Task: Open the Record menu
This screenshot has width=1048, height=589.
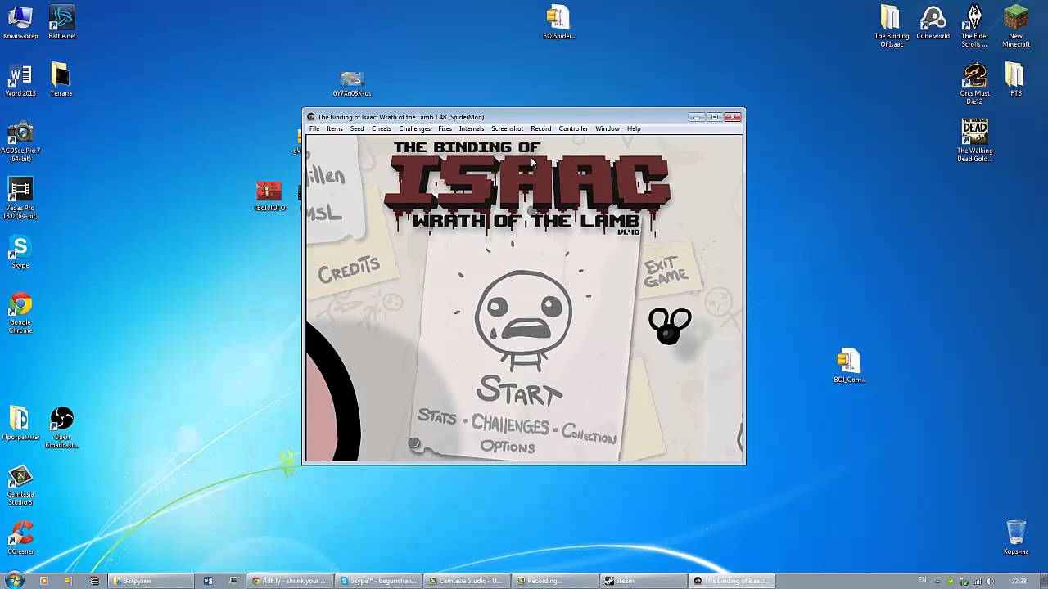Action: click(x=541, y=128)
